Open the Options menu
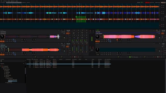This screenshot has height=93, width=166. tap(13, 1)
